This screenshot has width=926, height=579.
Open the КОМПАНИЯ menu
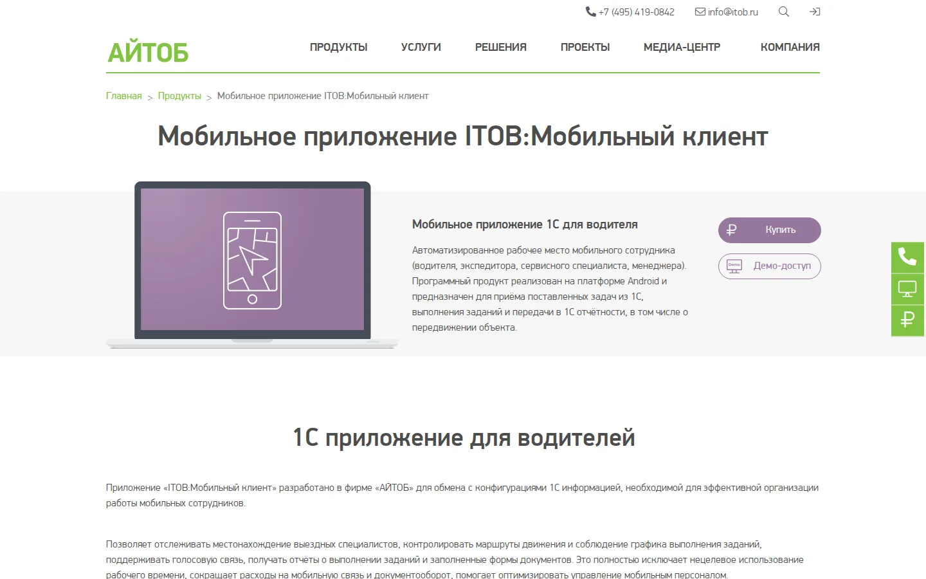click(790, 47)
